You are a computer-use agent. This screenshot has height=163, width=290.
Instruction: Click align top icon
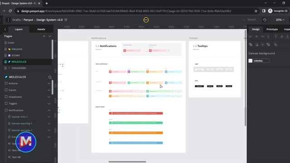point(276,37)
